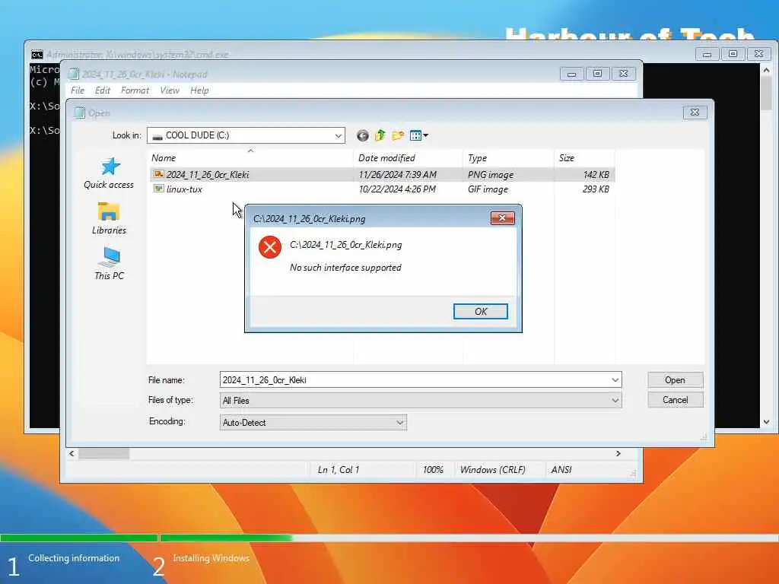Click the Notepad title bar icon
The height and width of the screenshot is (584, 779).
pyautogui.click(x=74, y=74)
